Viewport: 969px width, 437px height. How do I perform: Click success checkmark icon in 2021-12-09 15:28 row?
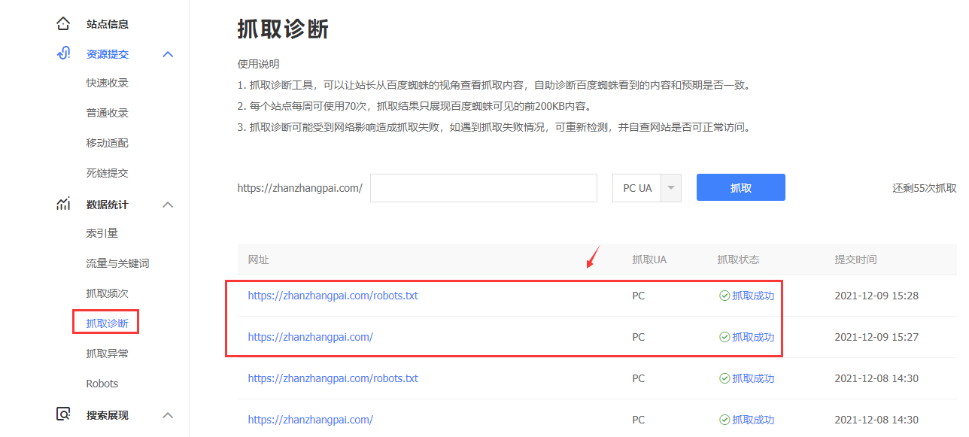click(724, 296)
